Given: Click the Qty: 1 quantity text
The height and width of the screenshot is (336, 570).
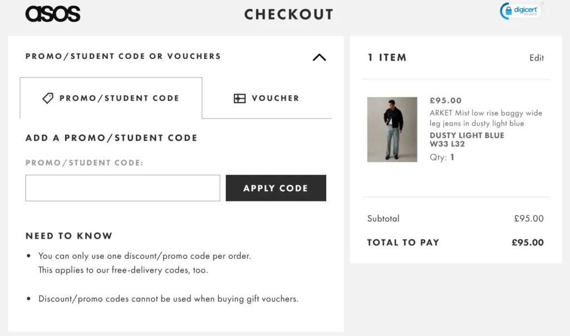Looking at the screenshot, I should coord(443,157).
